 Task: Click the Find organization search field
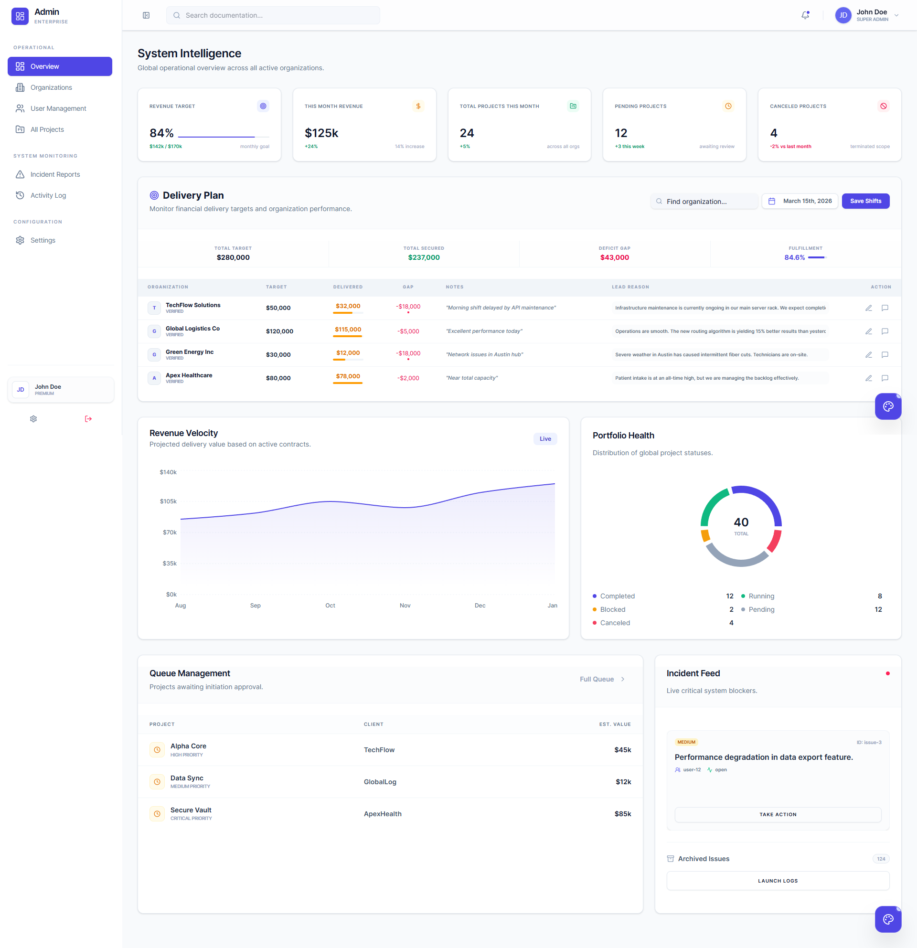(704, 201)
